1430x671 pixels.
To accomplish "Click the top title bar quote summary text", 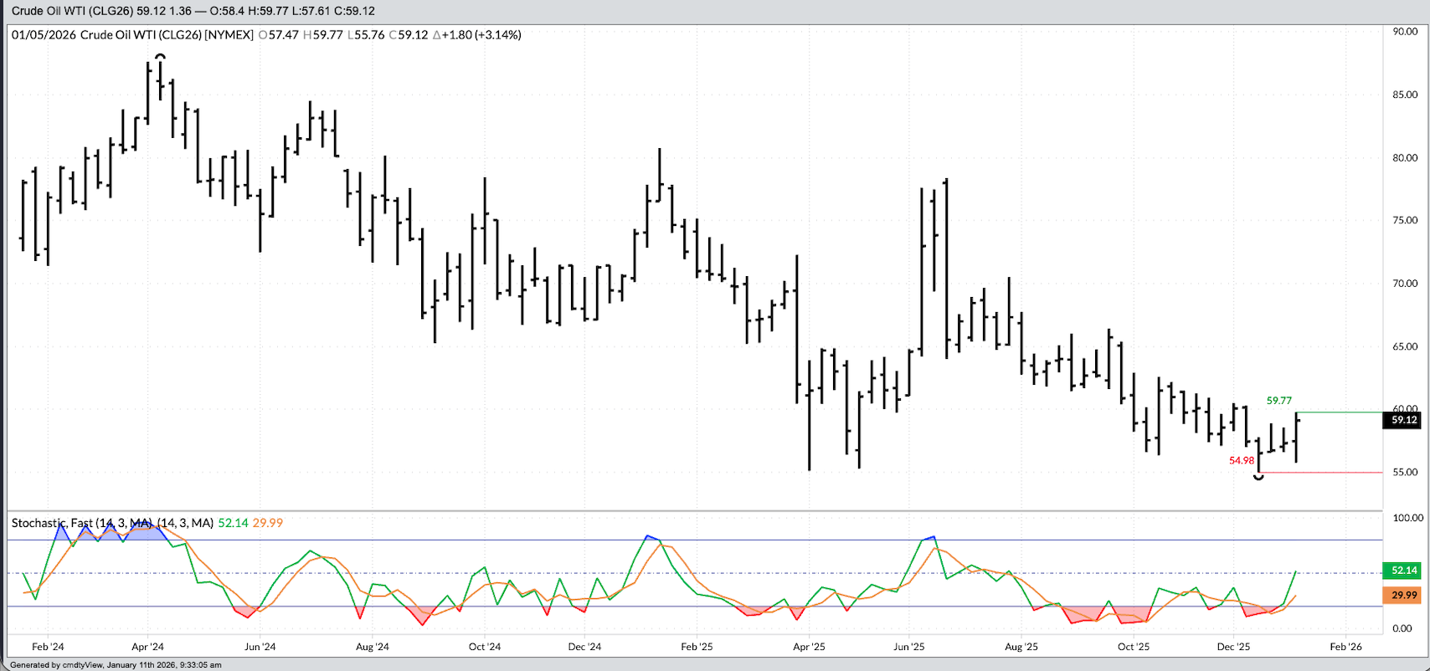I will (193, 11).
